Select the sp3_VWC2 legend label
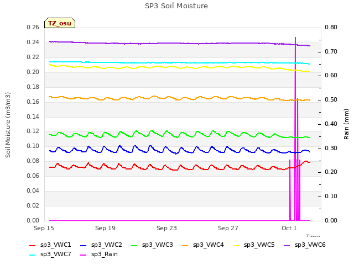Viewport: 354px width, 265px height. tap(107, 245)
